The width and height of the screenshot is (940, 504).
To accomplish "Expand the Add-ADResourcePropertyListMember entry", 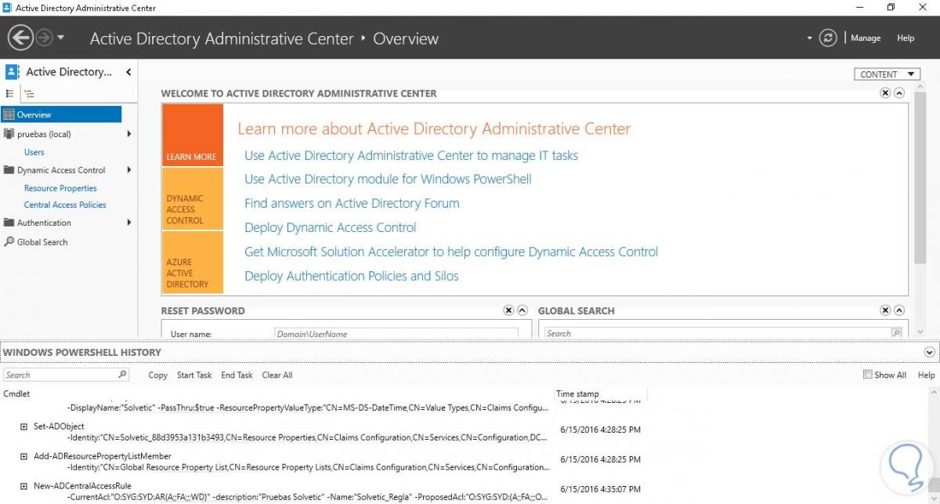I will pyautogui.click(x=24, y=456).
